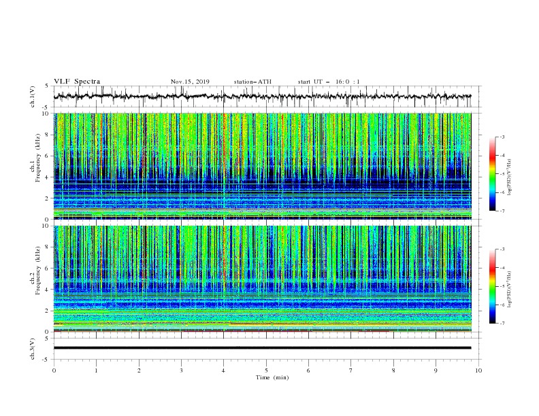Click the ch.1 spectrogram panel
Viewport: 539px width, 416px height.
(263, 166)
